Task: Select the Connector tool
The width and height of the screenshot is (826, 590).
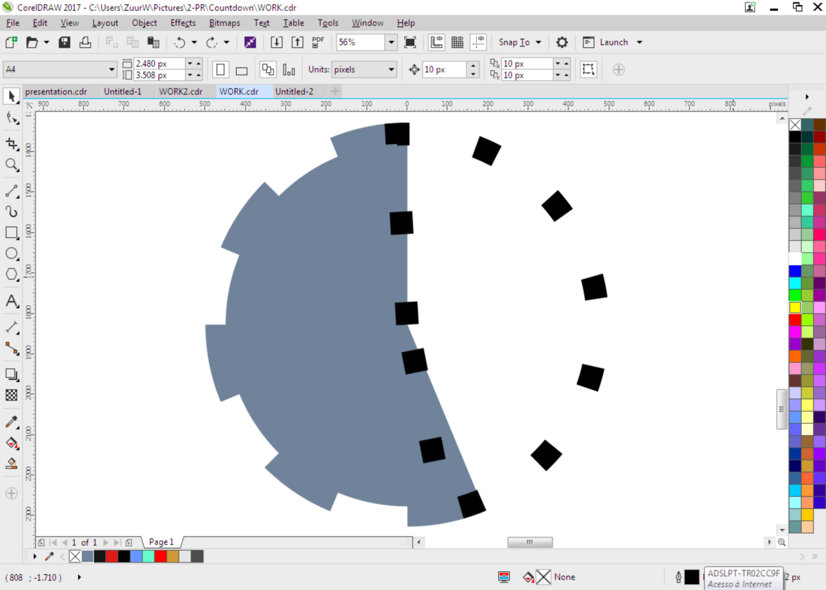Action: (x=11, y=348)
